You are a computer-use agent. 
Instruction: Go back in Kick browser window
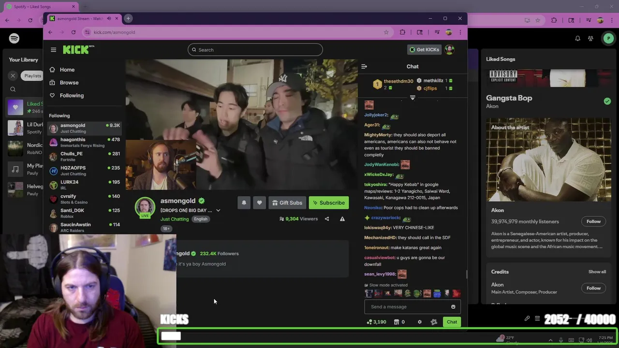point(50,32)
